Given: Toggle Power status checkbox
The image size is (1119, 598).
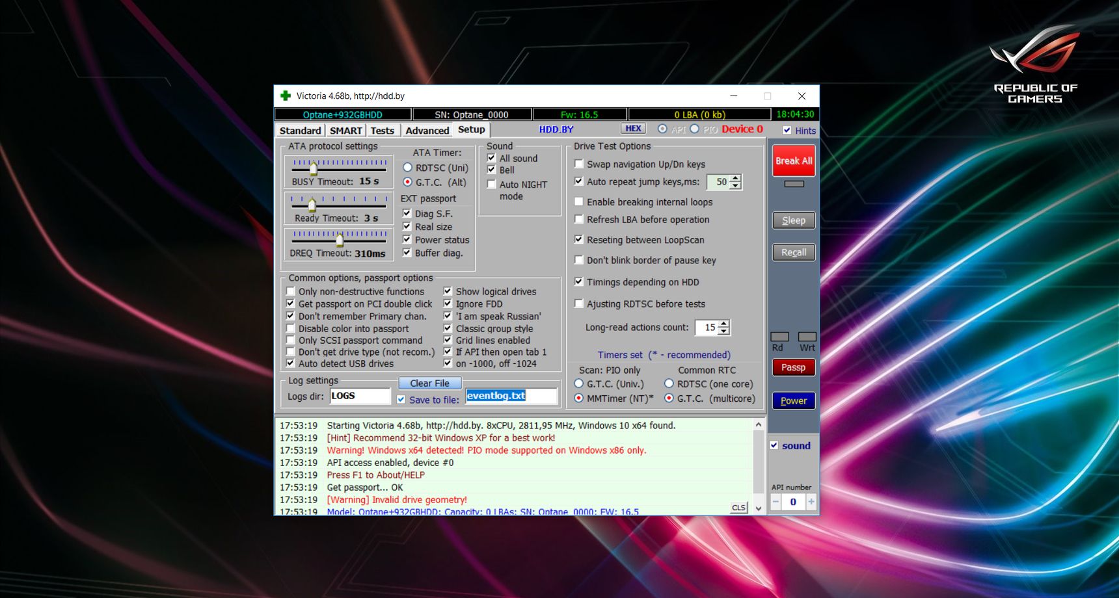Looking at the screenshot, I should click(407, 239).
